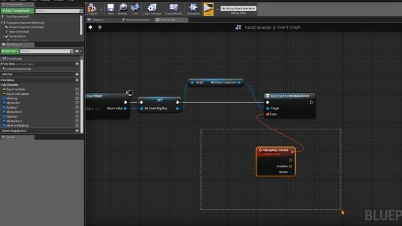
Task: Toggle editable eye for Minimap variable
Action: coord(77,99)
